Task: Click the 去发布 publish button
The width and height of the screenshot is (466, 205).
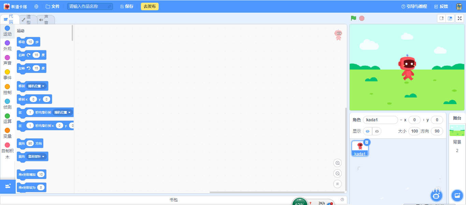Action: [150, 6]
